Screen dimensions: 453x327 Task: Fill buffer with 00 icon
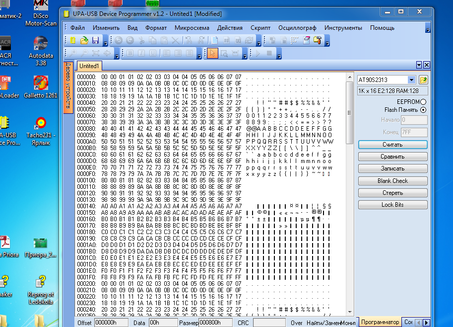(238, 41)
